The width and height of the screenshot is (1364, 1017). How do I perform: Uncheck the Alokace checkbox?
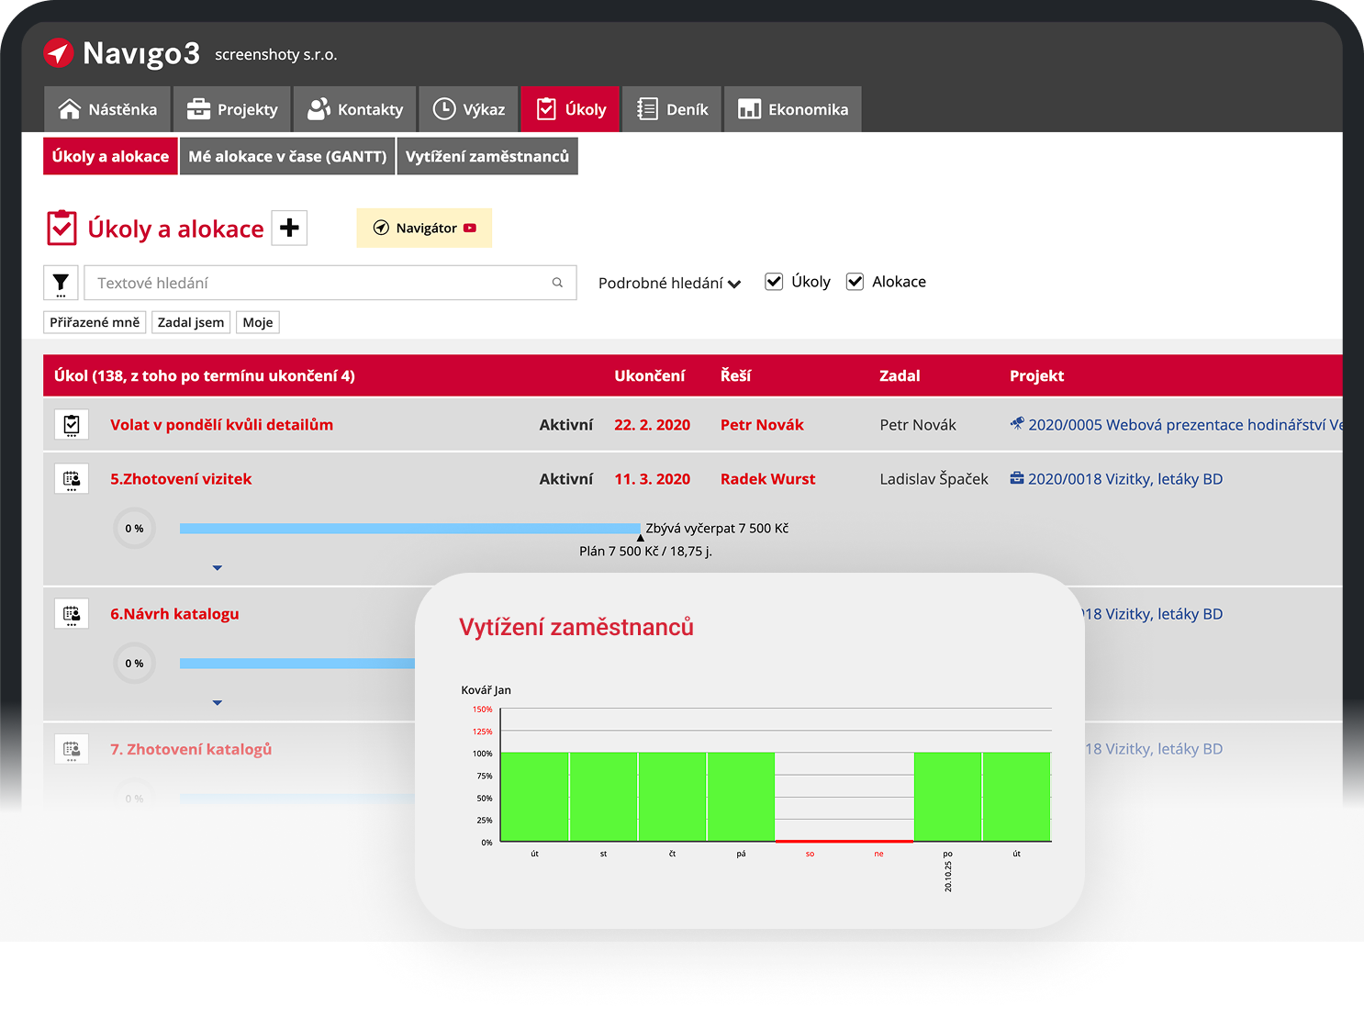(855, 282)
